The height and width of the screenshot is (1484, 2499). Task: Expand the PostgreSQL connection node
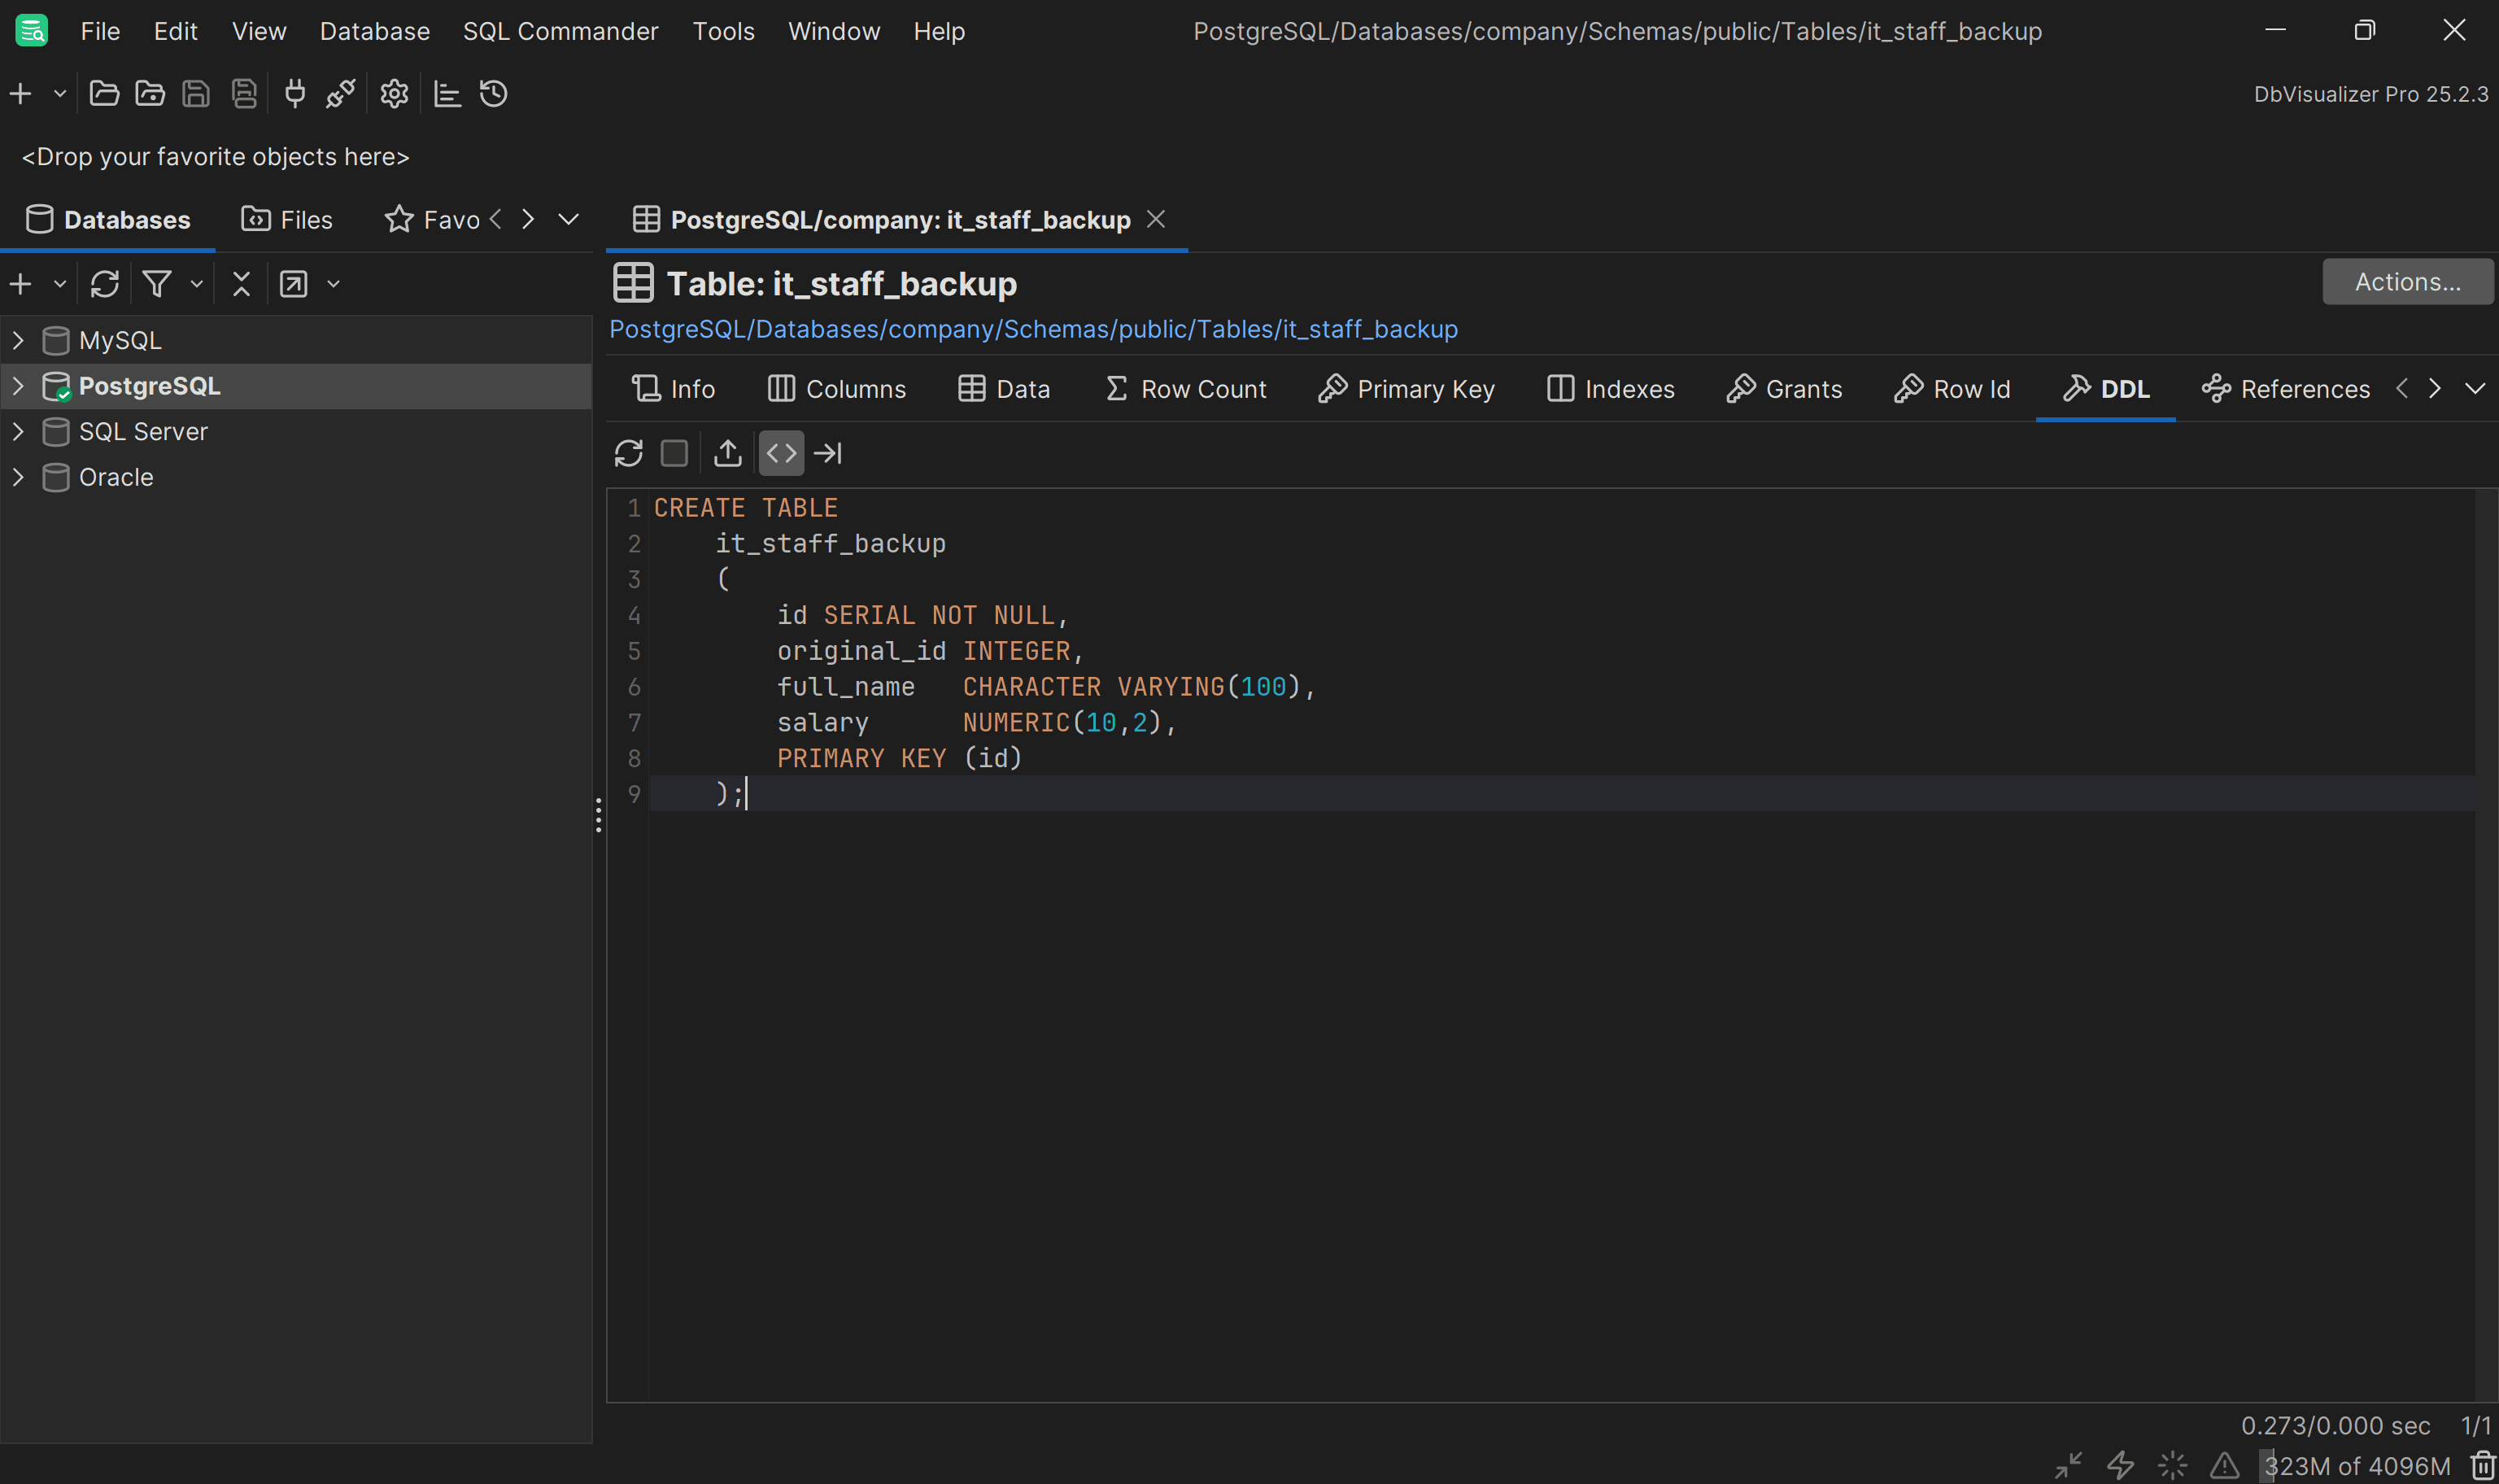pyautogui.click(x=18, y=386)
